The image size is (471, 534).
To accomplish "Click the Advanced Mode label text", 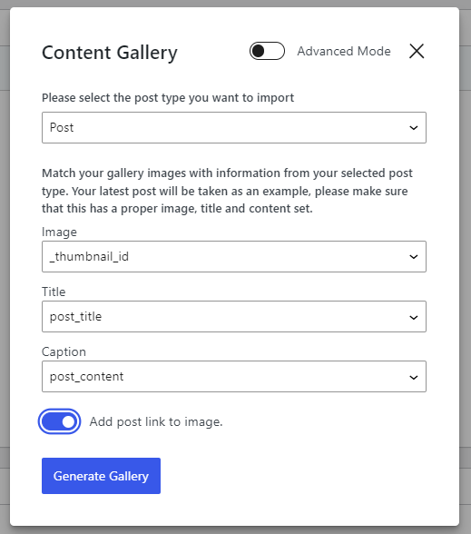I will point(344,51).
